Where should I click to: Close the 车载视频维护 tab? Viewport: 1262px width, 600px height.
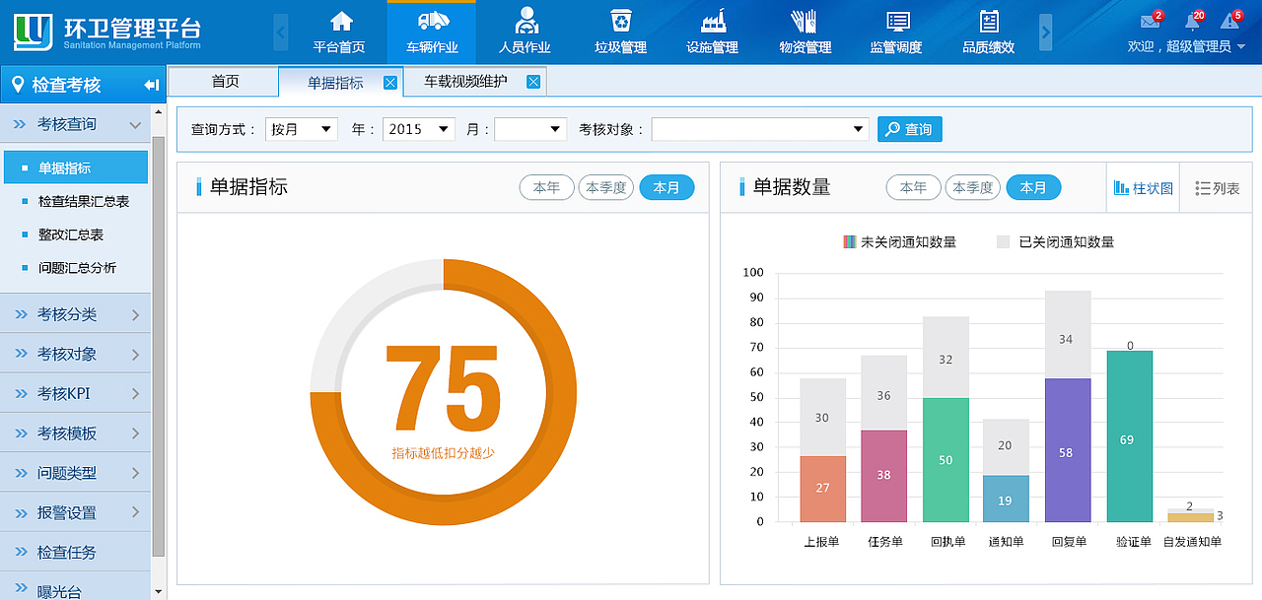pos(533,82)
